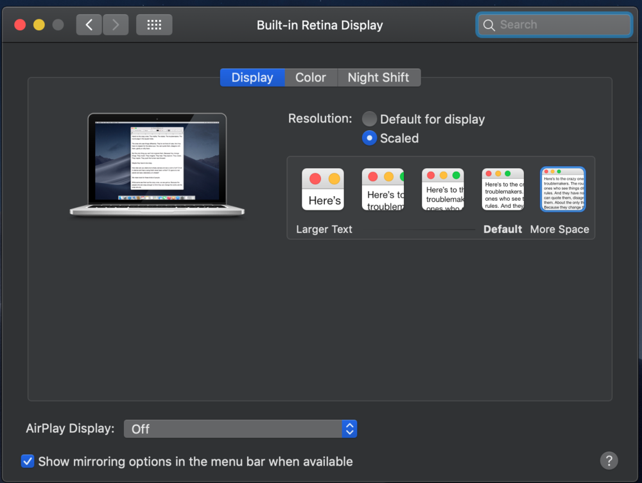Switch to the Color tab
The width and height of the screenshot is (642, 483).
point(311,78)
